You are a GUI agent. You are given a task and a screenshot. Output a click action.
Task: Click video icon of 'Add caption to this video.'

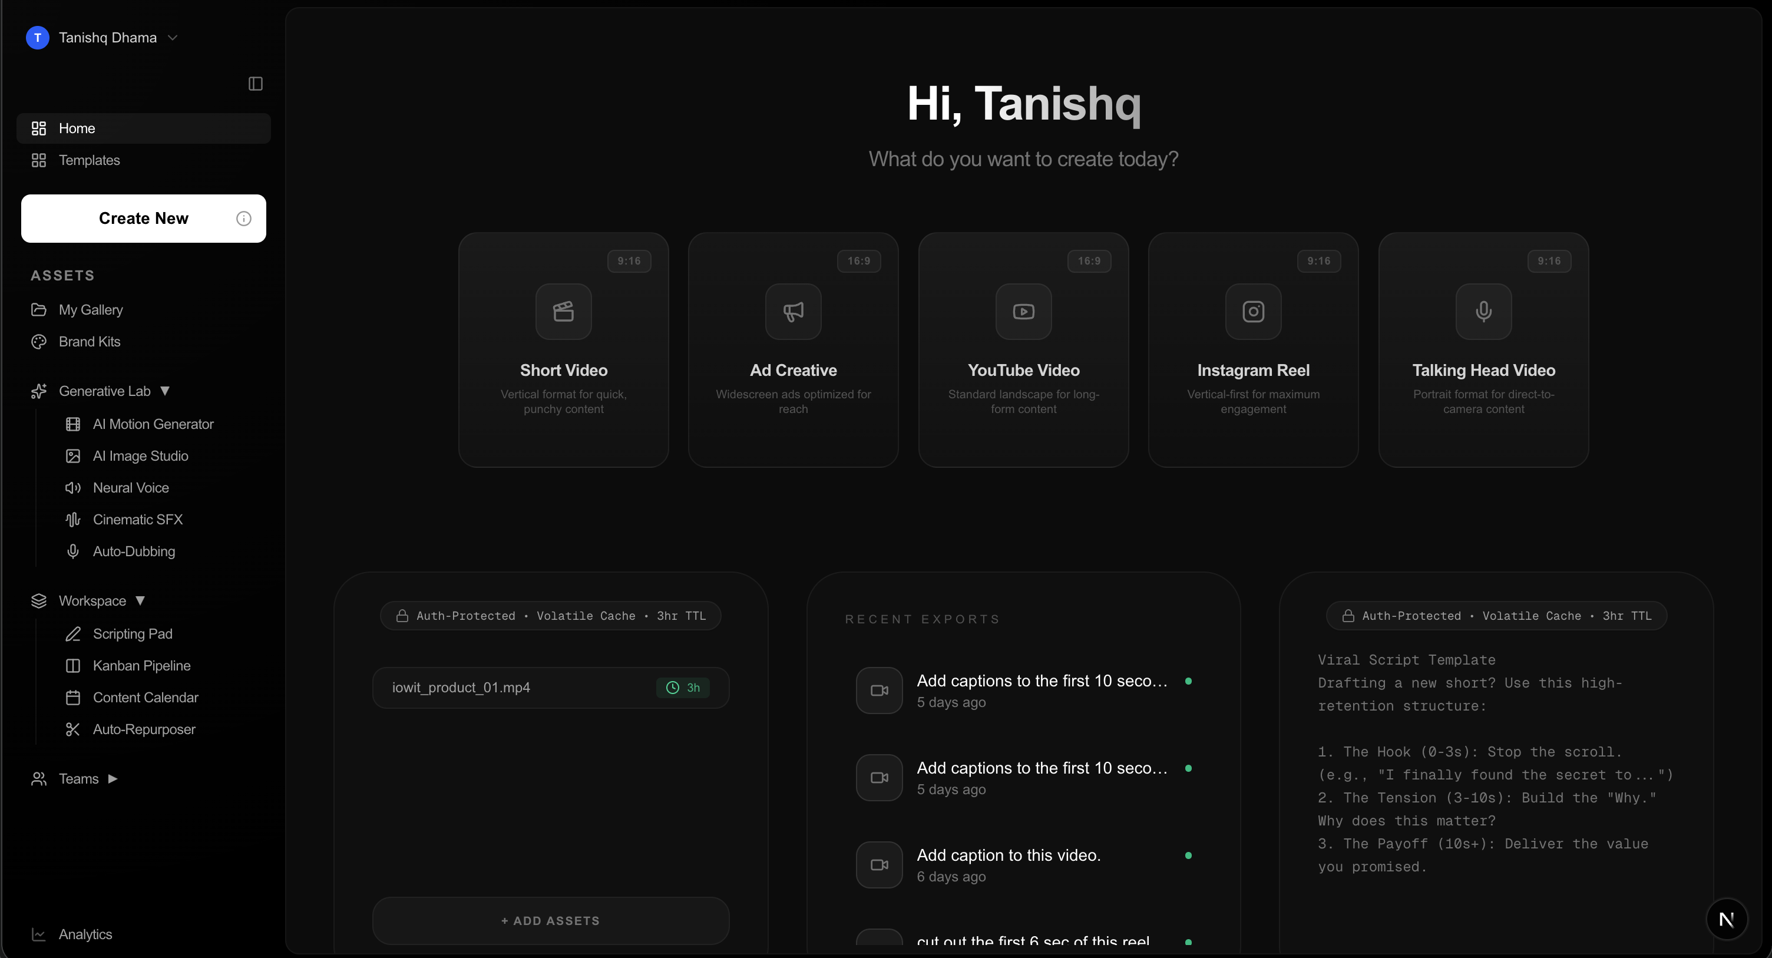(x=879, y=864)
